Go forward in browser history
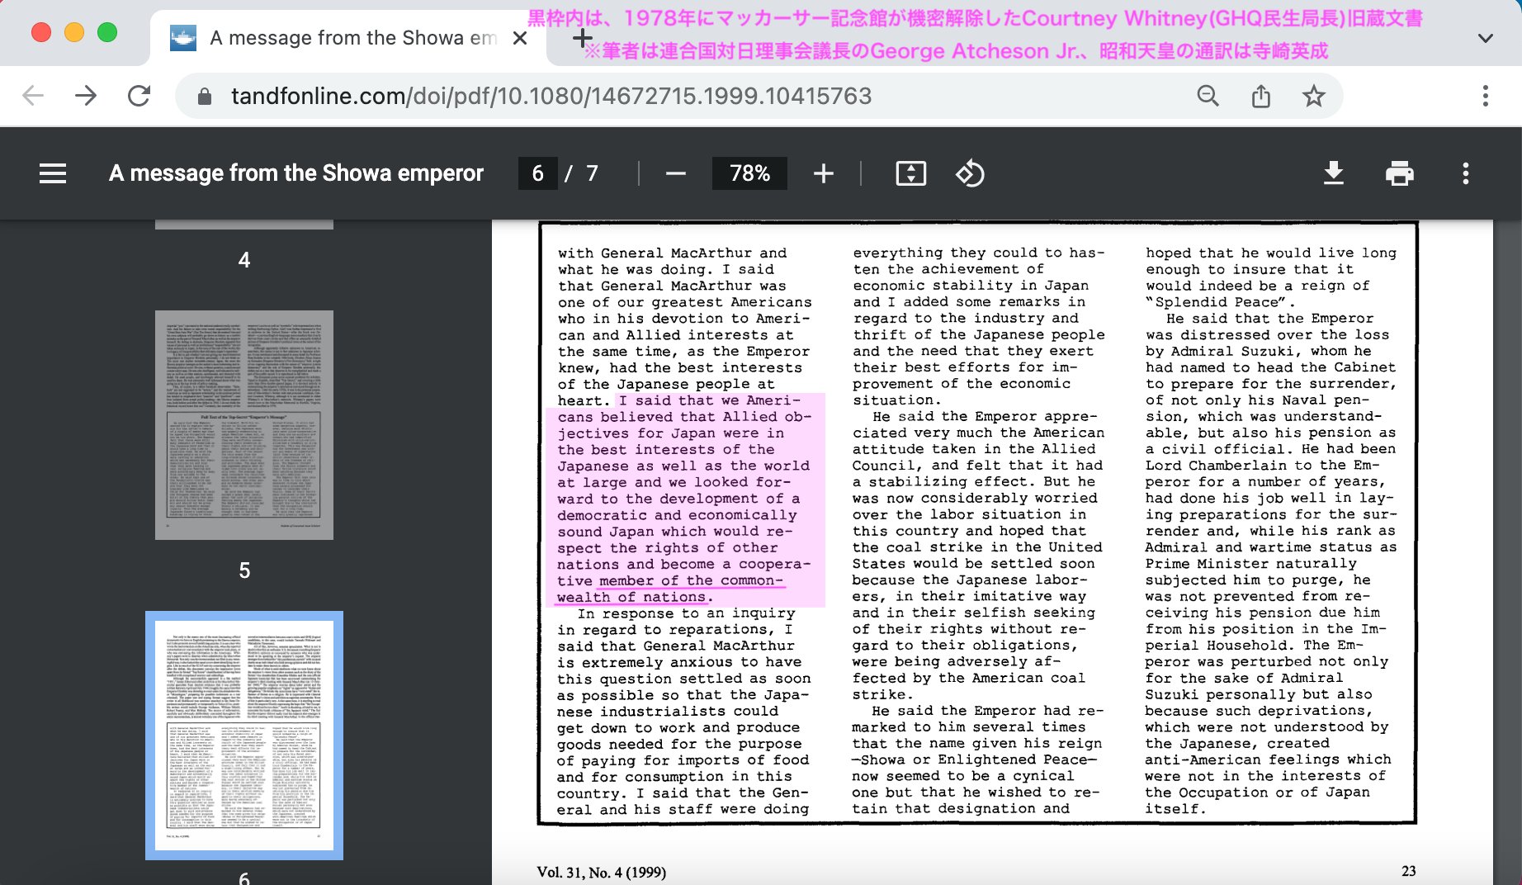 pos(86,96)
